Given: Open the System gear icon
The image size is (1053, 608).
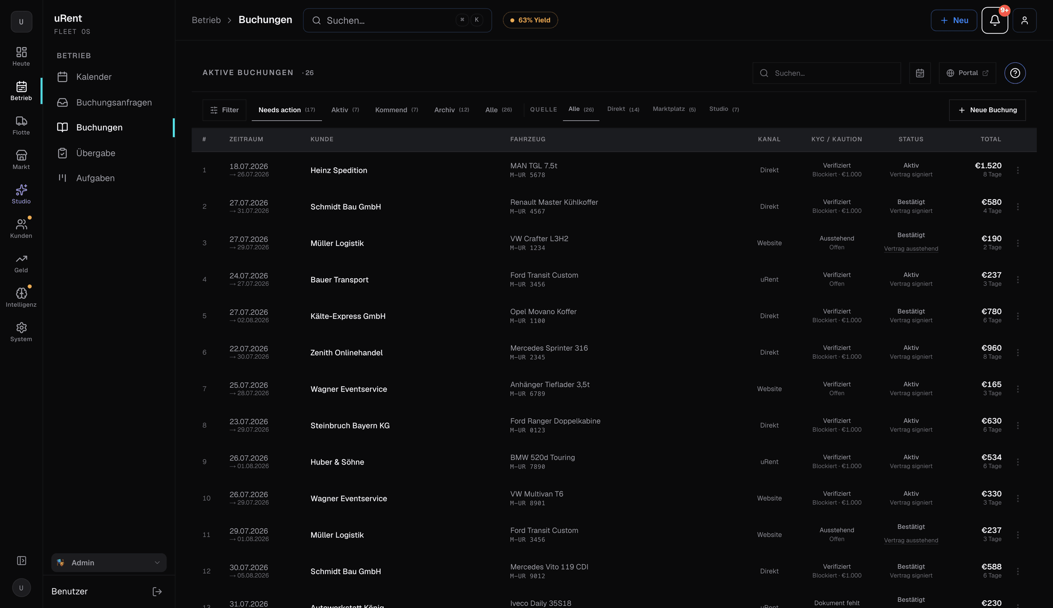Looking at the screenshot, I should [21, 332].
